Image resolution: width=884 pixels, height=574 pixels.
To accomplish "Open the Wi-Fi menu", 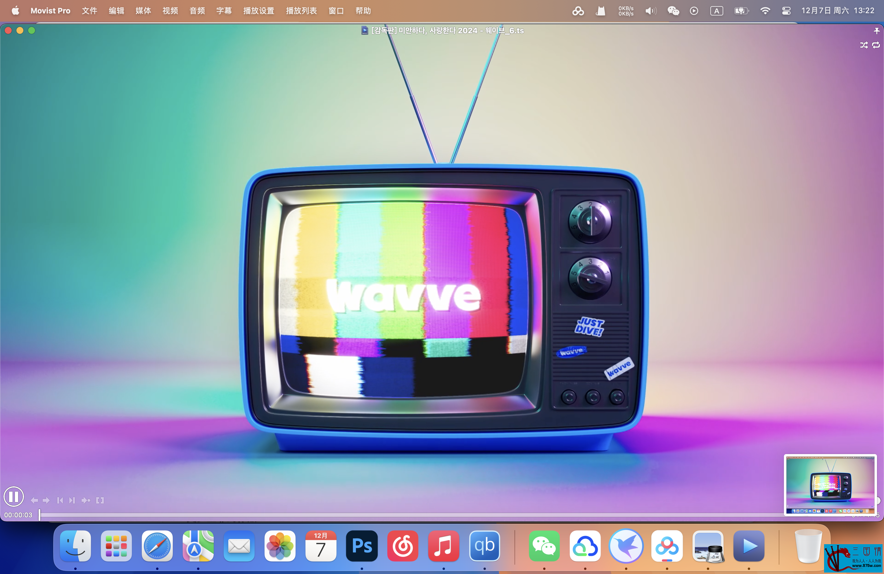I will coord(765,11).
